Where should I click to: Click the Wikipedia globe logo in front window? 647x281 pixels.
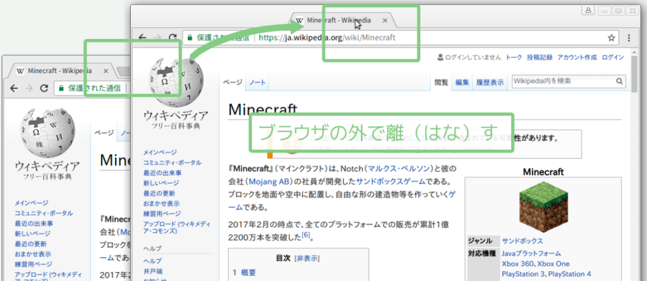point(176,81)
